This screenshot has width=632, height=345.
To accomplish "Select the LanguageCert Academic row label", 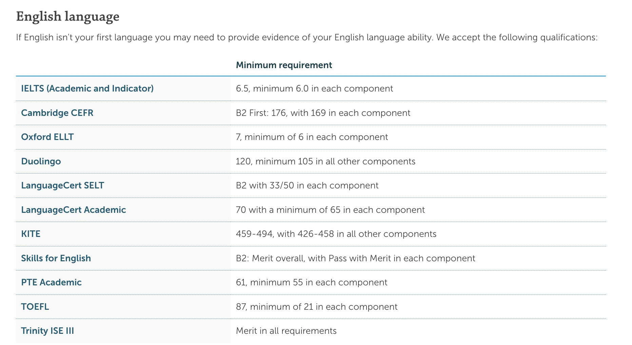I will [x=73, y=210].
